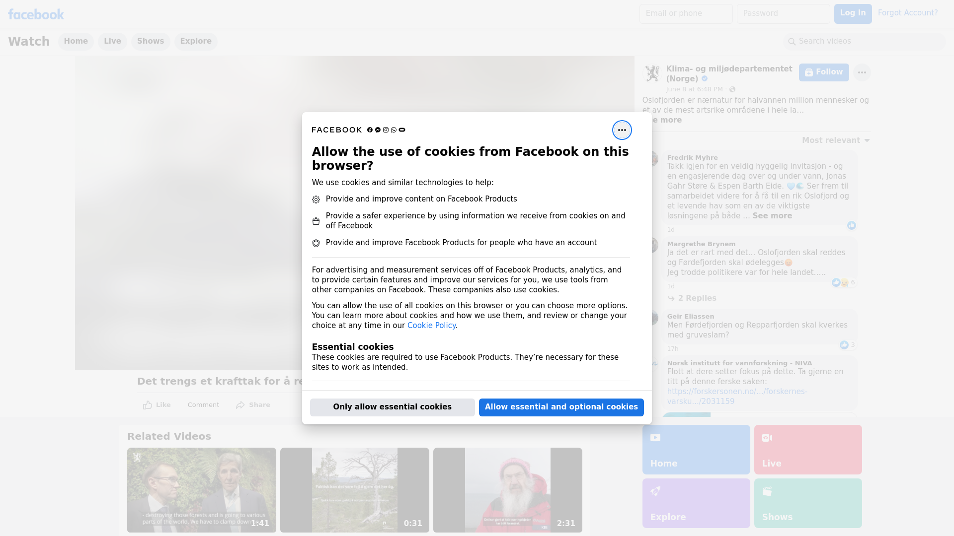Follow the Klima- og miljødepartementet page
Viewport: 954px width, 536px height.
(x=824, y=72)
